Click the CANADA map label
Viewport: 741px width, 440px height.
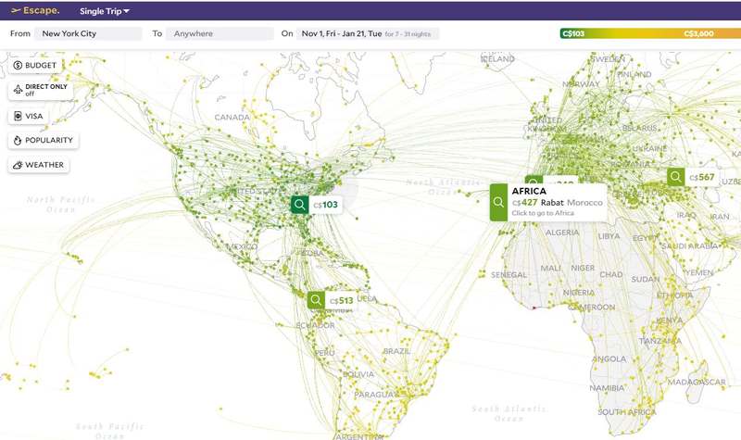coord(232,118)
